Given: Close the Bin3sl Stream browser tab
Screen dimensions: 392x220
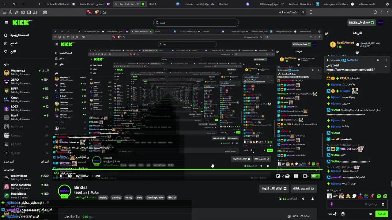Looking at the screenshot, I should 116,4.
